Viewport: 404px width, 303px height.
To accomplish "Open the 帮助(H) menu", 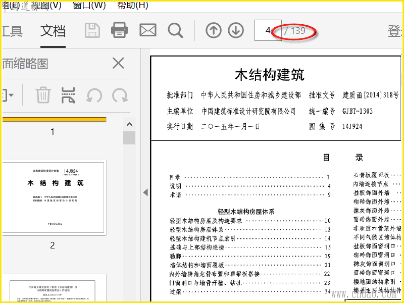I will [x=133, y=5].
